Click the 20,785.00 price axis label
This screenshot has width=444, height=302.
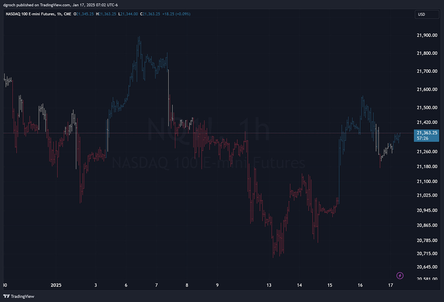click(x=427, y=241)
